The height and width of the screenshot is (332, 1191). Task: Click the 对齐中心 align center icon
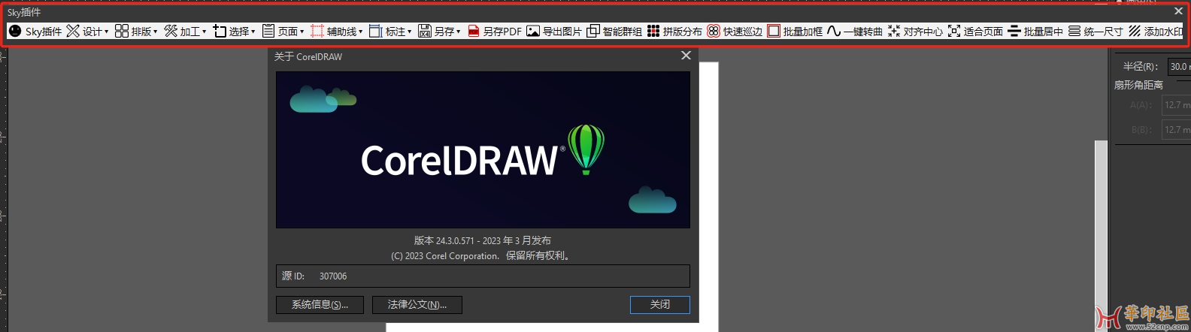894,31
